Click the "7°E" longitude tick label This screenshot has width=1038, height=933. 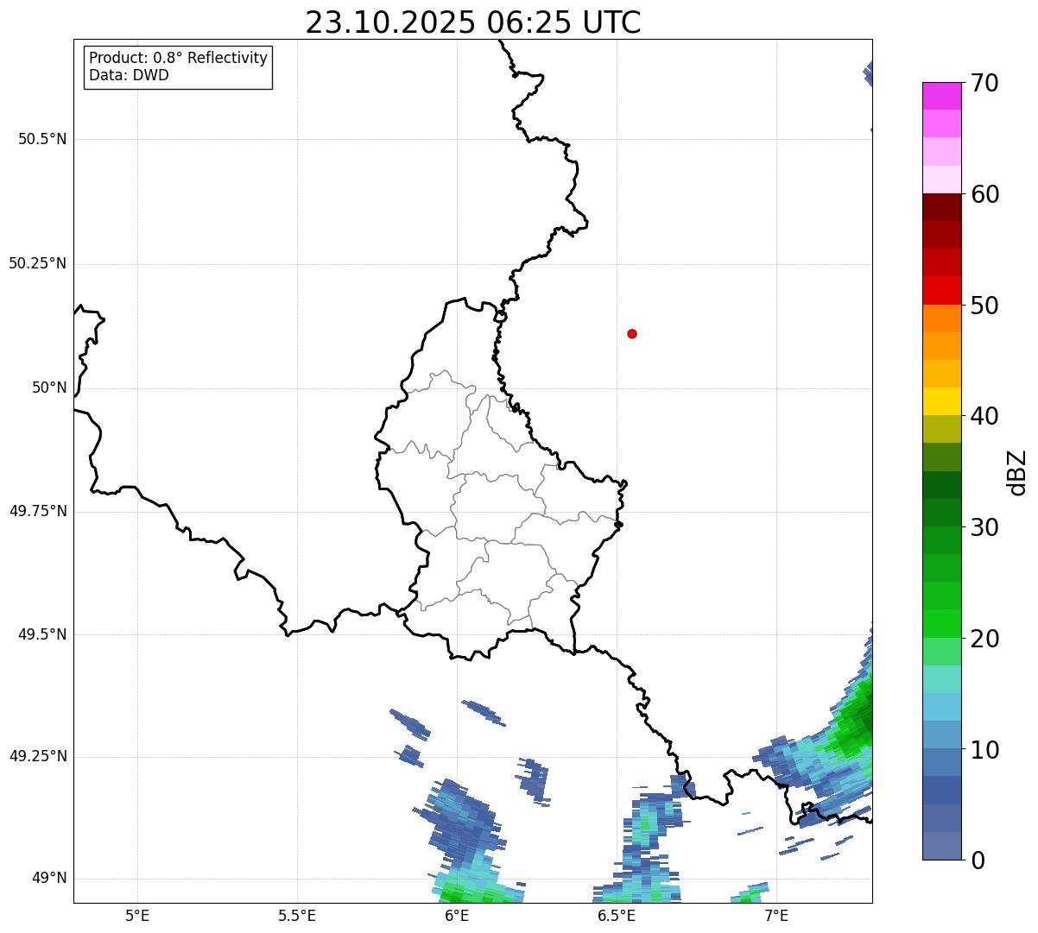pyautogui.click(x=776, y=916)
